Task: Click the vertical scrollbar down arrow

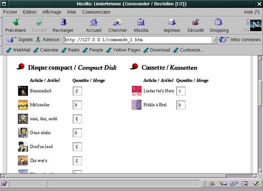Action: pyautogui.click(x=260, y=171)
